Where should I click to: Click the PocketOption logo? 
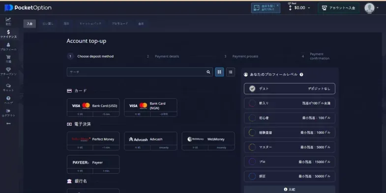pos(28,8)
